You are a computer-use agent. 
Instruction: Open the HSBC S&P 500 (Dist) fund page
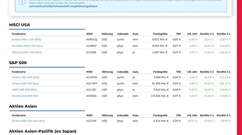tap(24, 90)
